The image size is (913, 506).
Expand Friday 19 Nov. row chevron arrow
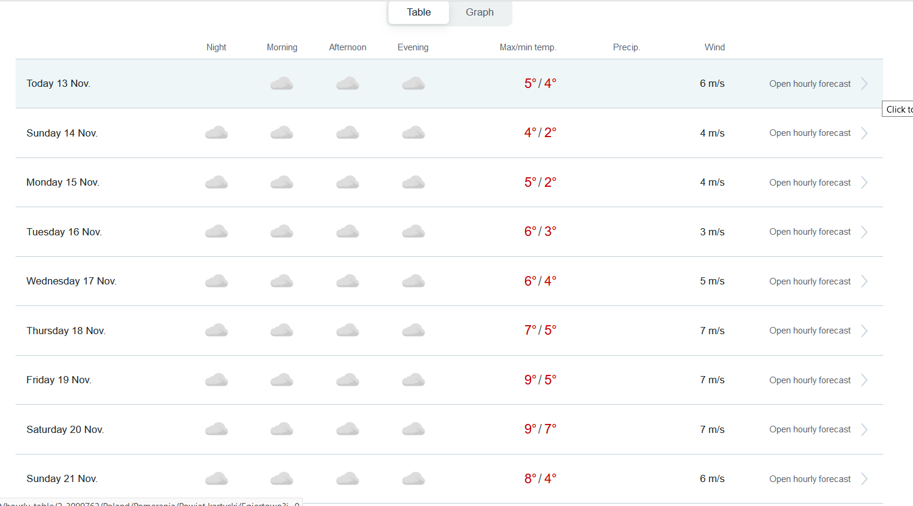coord(865,380)
